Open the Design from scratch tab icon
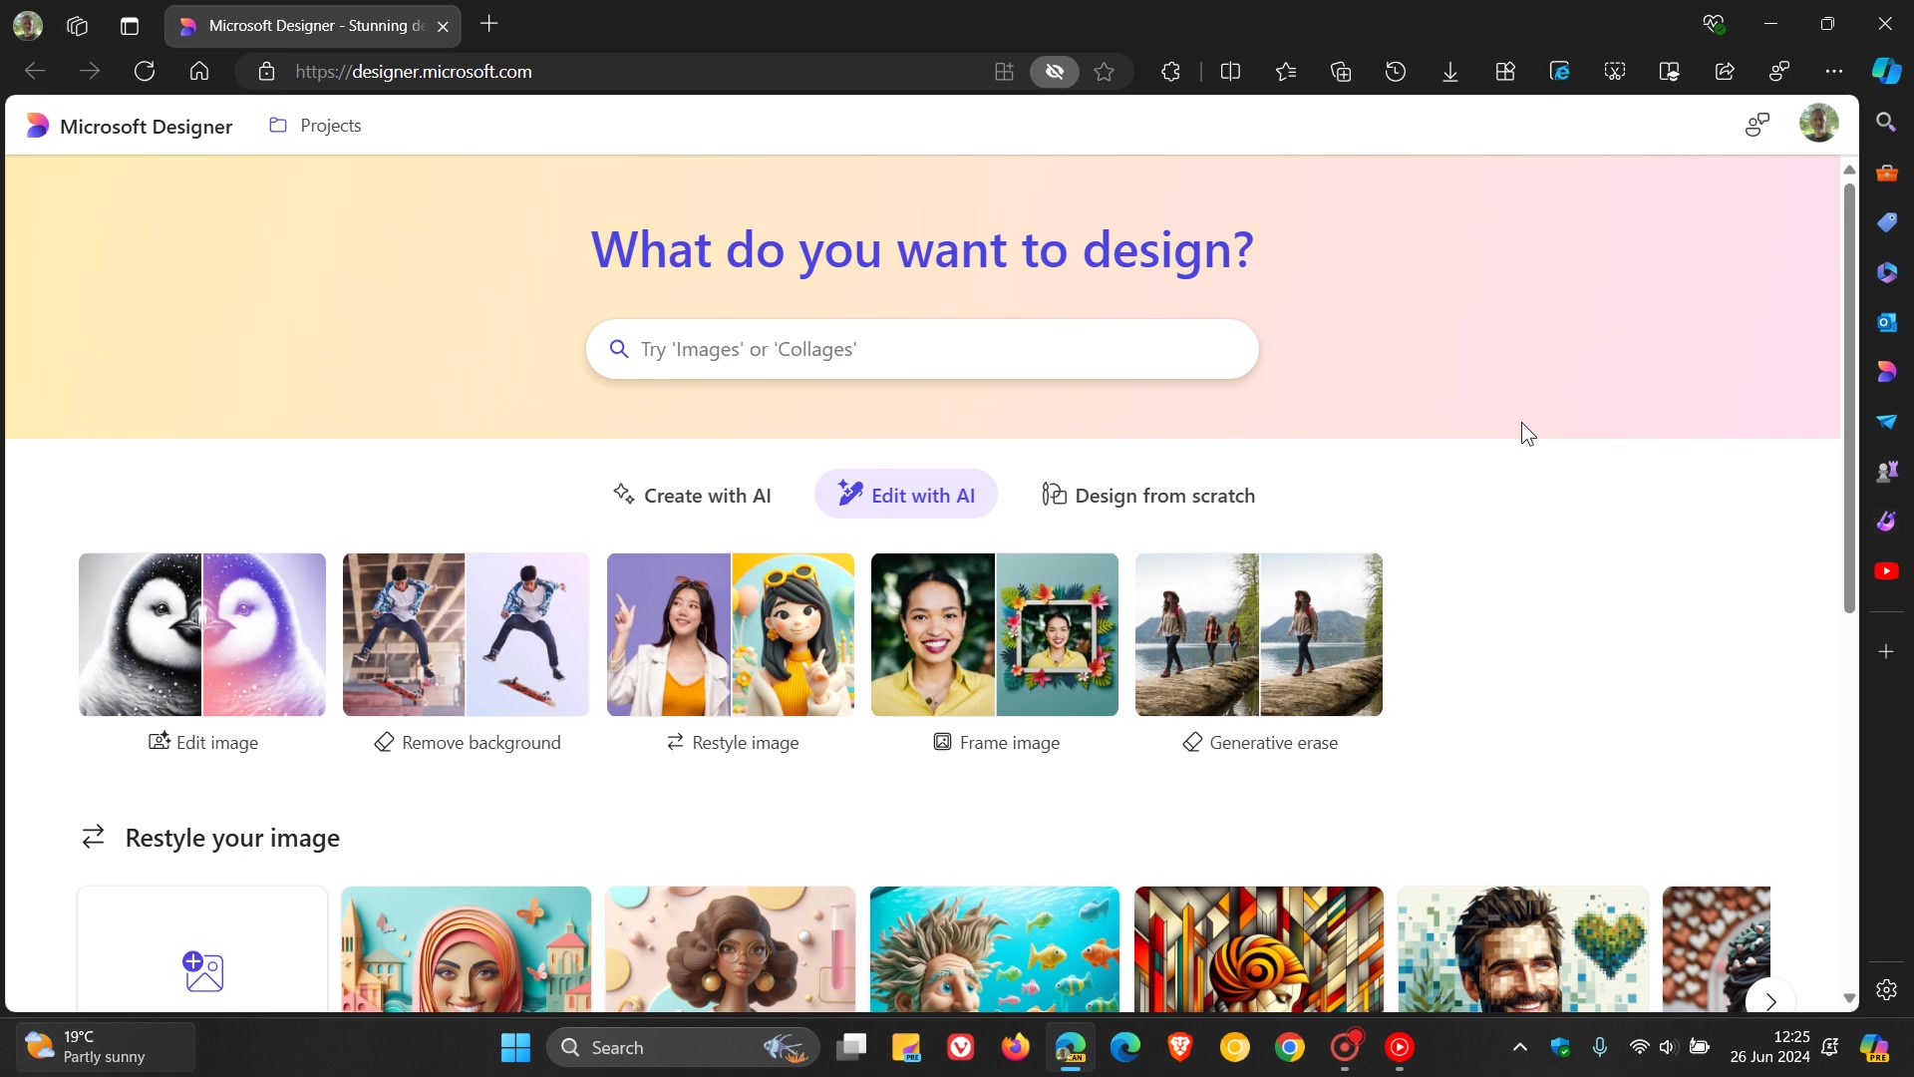This screenshot has width=1914, height=1077. click(x=1054, y=495)
